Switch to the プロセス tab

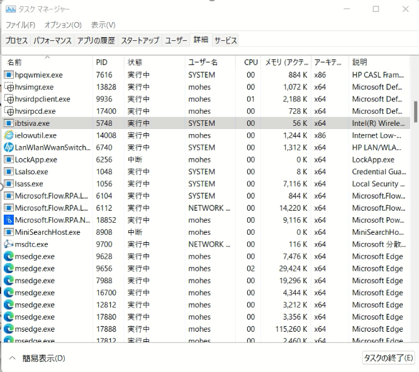tap(16, 40)
